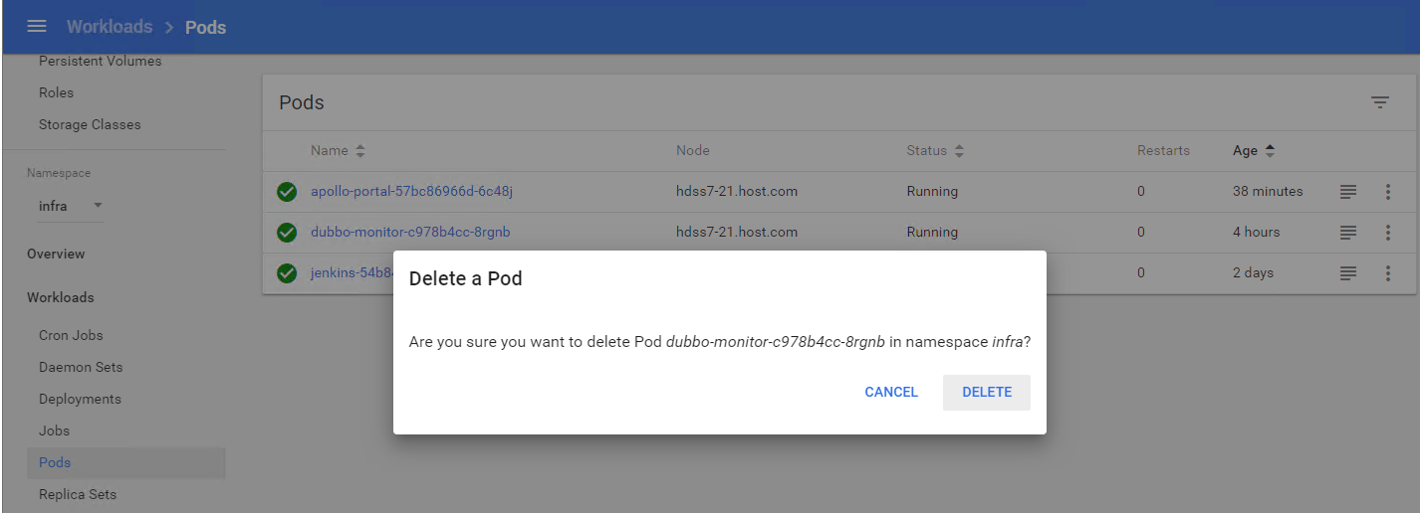Screen dimensions: 1420x513
Task: Navigate to Workloads breadcrumb
Action: coord(110,27)
